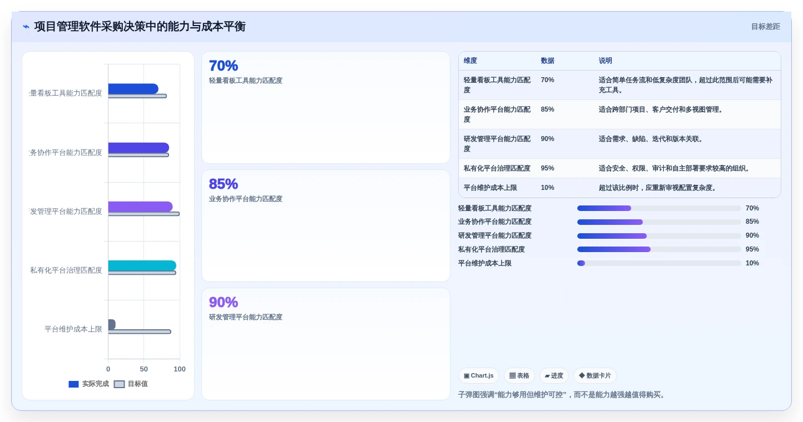Click the purple 研发管理平台 actual bar in chart
Image resolution: width=803 pixels, height=422 pixels.
(140, 207)
